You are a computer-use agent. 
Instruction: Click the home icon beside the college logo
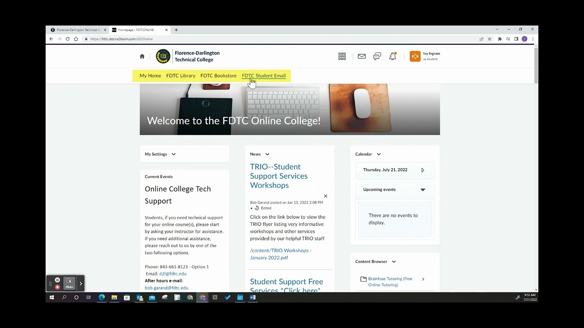coord(142,56)
